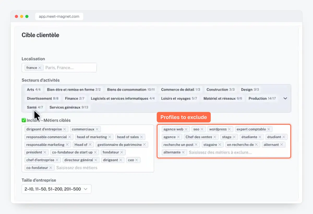
Task: Open Matériel et réseaux sector
Action: click(223, 98)
